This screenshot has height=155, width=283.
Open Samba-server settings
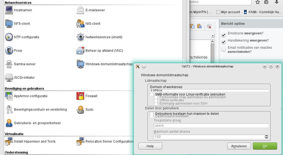tap(20, 64)
